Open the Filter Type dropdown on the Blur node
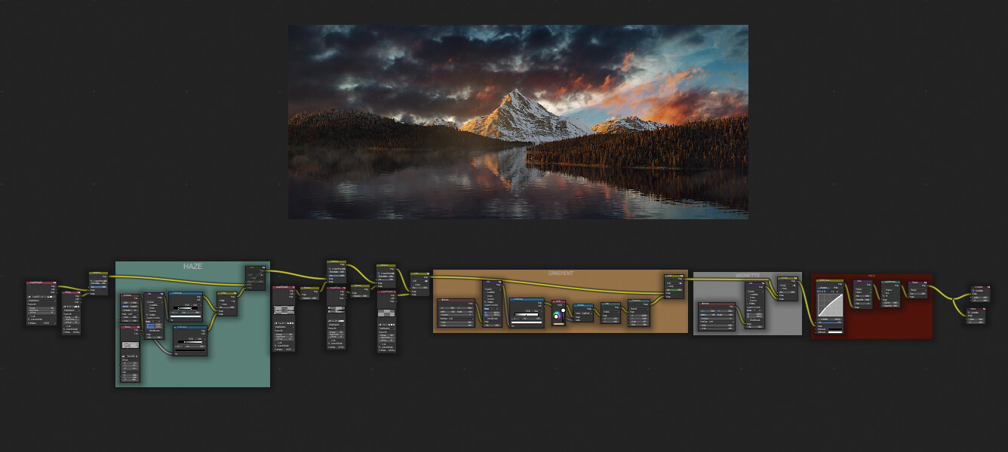This screenshot has height=452, width=1008. [755, 292]
